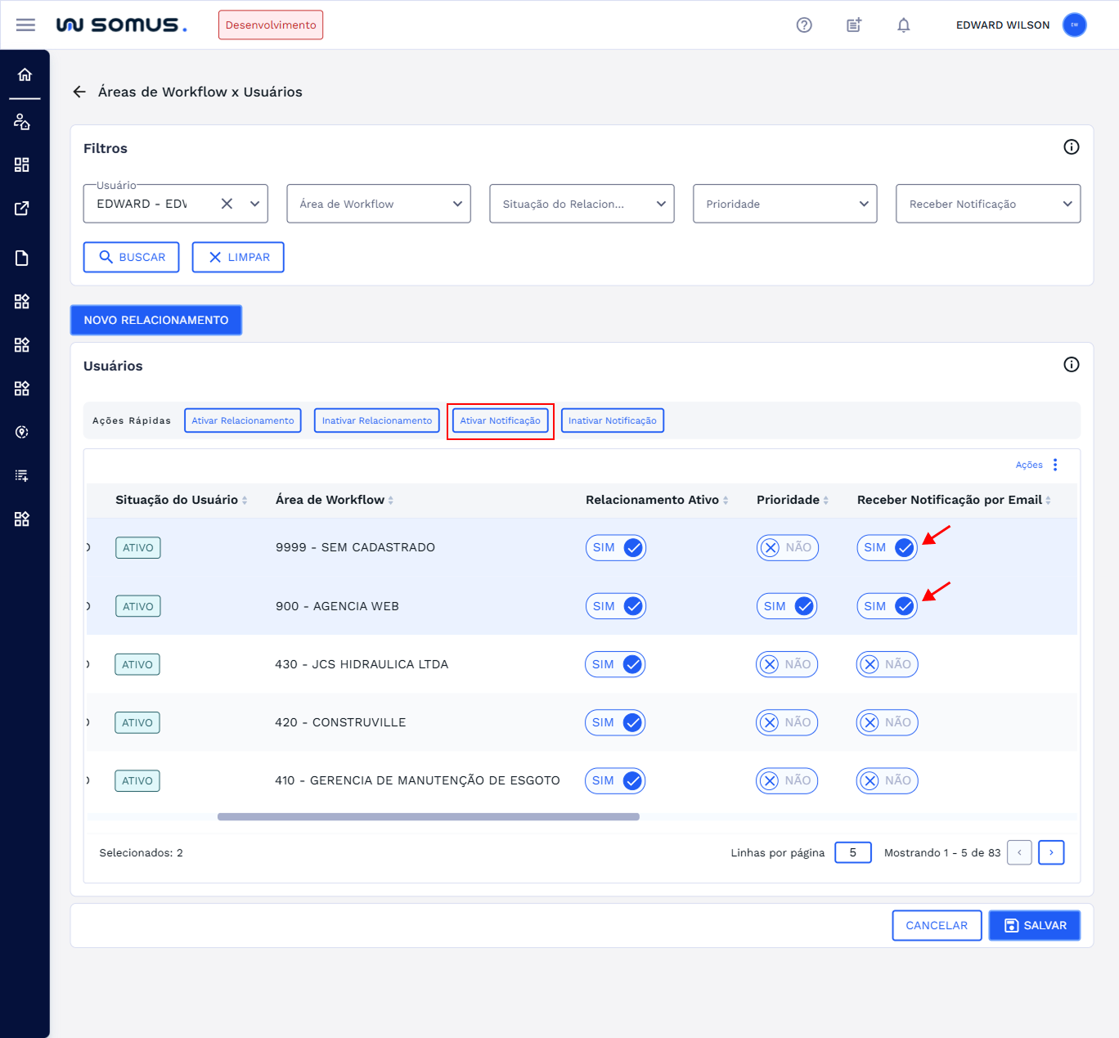Click the notifications bell icon

pyautogui.click(x=903, y=25)
